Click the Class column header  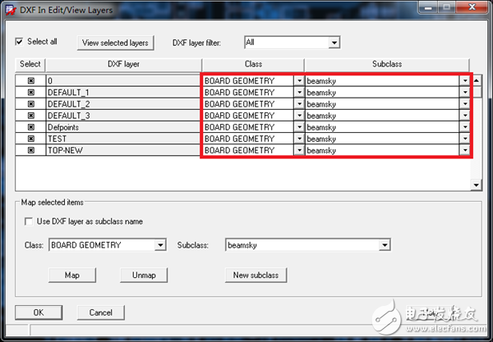pyautogui.click(x=253, y=64)
